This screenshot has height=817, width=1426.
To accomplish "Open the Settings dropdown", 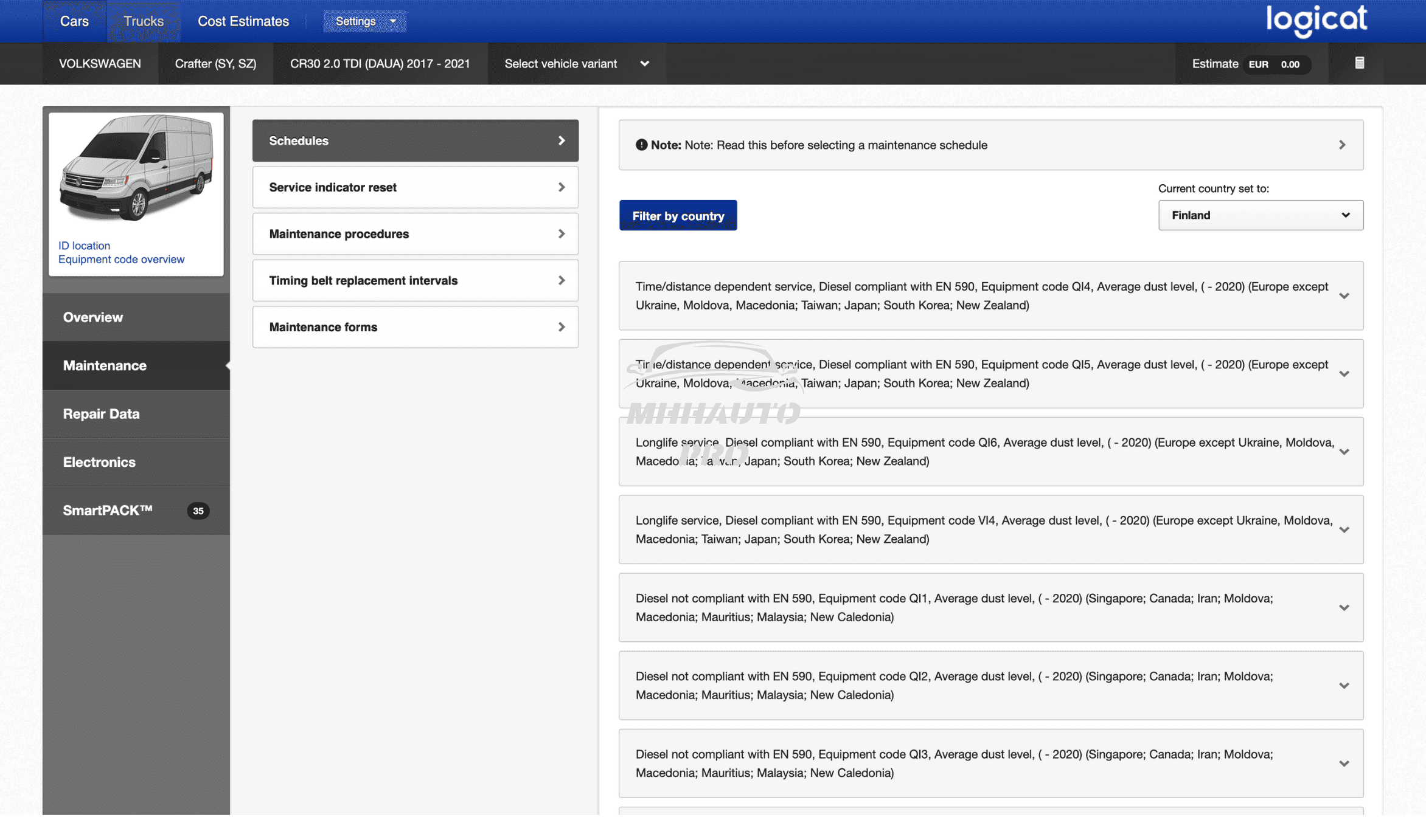I will 364,21.
